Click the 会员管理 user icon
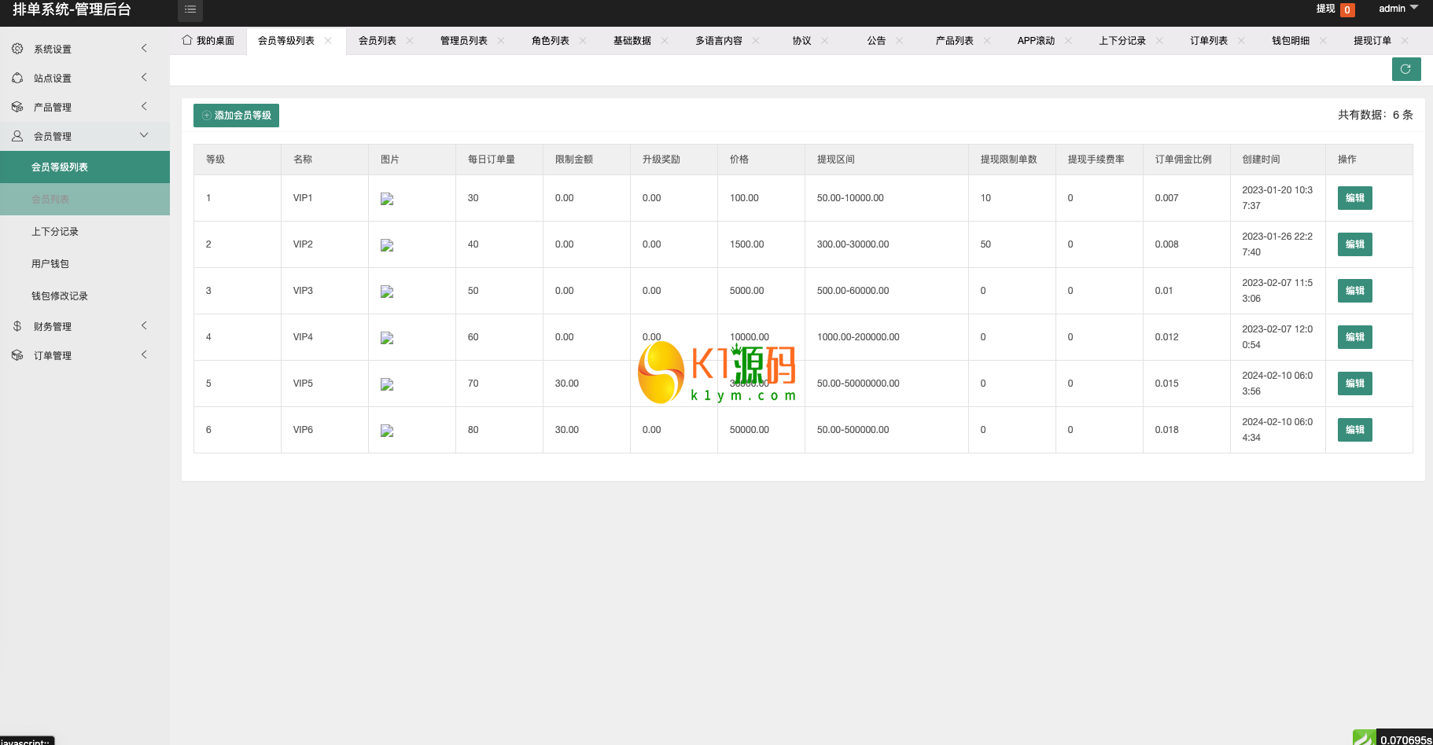This screenshot has width=1433, height=745. coord(17,136)
